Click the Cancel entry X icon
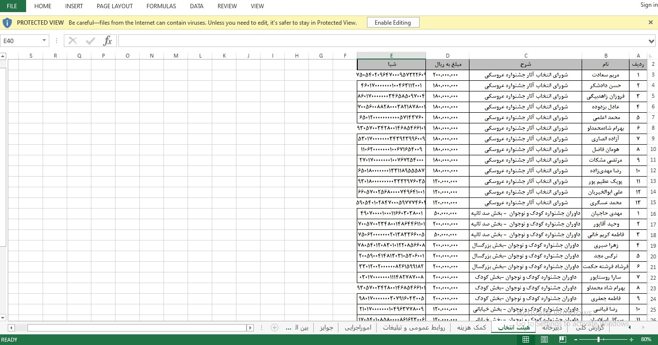Image resolution: width=658 pixels, height=345 pixels. [x=73, y=41]
